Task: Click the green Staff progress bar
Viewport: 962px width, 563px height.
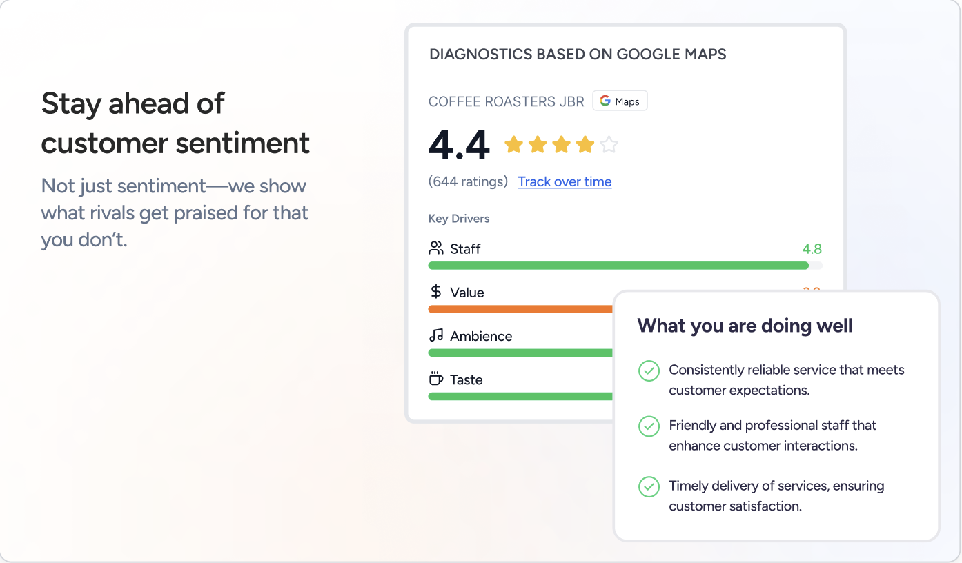Action: click(x=618, y=266)
